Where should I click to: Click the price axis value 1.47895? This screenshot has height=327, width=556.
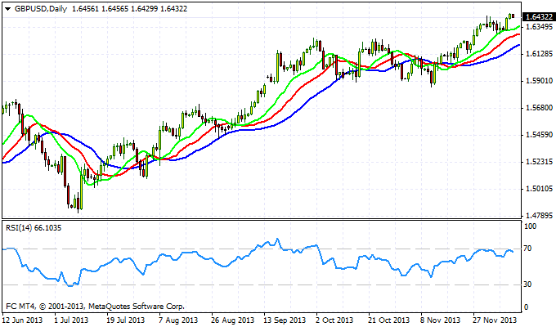[539, 216]
